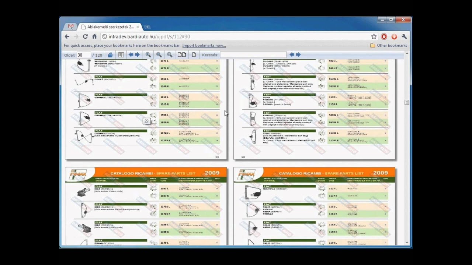
Task: Click the MULTIPLA model entry
Action: 274,189
